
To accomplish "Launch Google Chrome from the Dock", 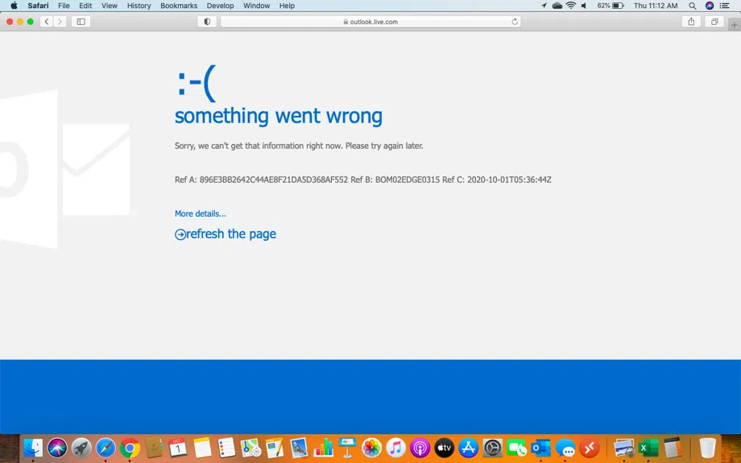I will pyautogui.click(x=130, y=448).
